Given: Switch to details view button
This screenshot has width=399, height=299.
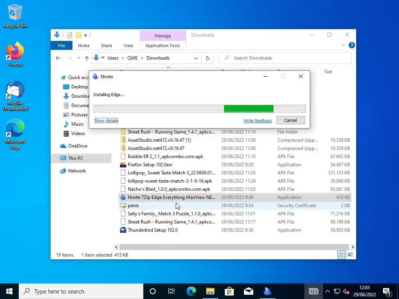Looking at the screenshot, I should 342,255.
